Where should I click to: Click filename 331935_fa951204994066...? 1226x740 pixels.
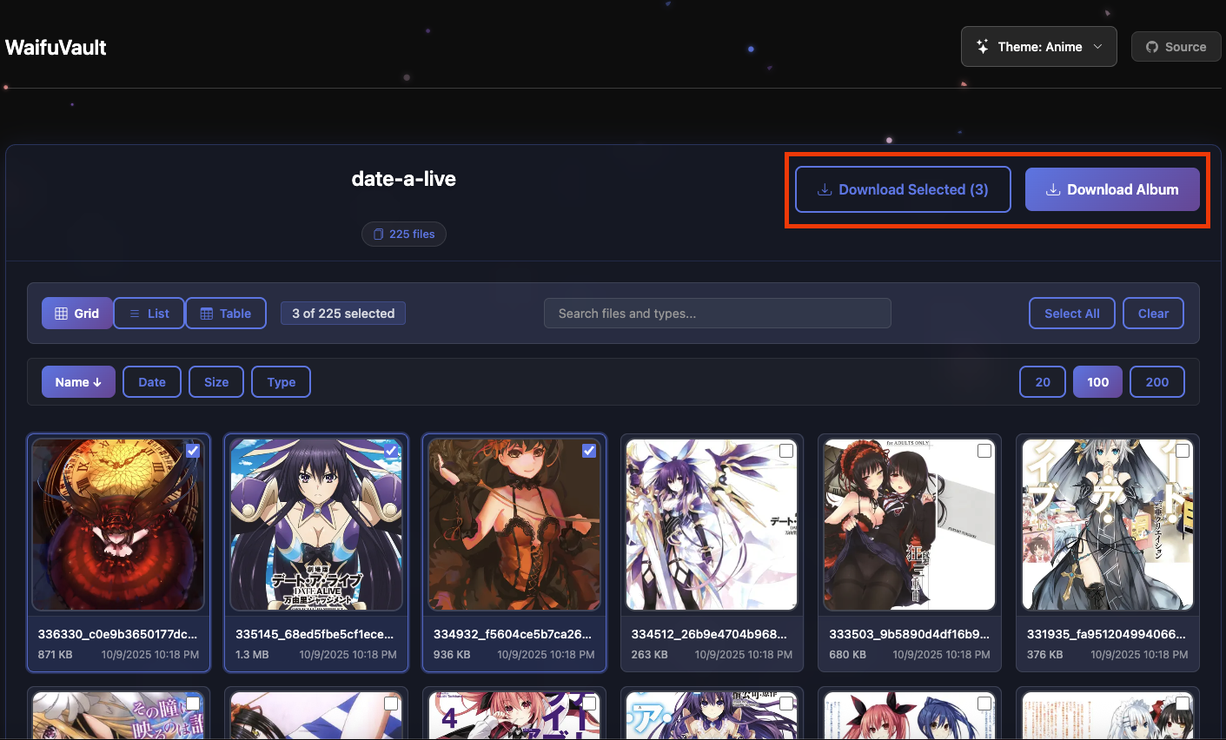tap(1106, 634)
